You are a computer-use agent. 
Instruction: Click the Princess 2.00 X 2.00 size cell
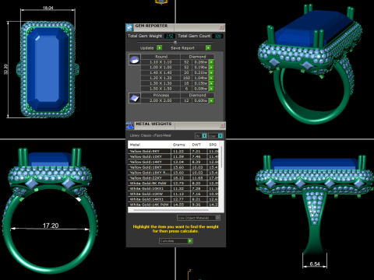(x=161, y=100)
